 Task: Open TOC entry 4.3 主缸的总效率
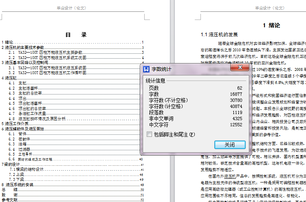[x=74, y=93]
